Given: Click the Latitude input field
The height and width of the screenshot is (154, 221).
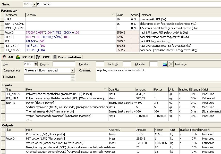Looking at the screenshot, I should click(x=127, y=64).
